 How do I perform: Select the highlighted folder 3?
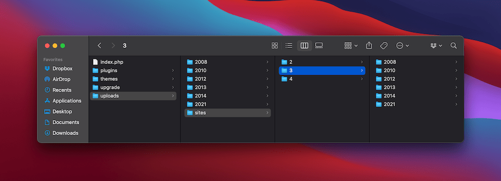[x=322, y=70]
